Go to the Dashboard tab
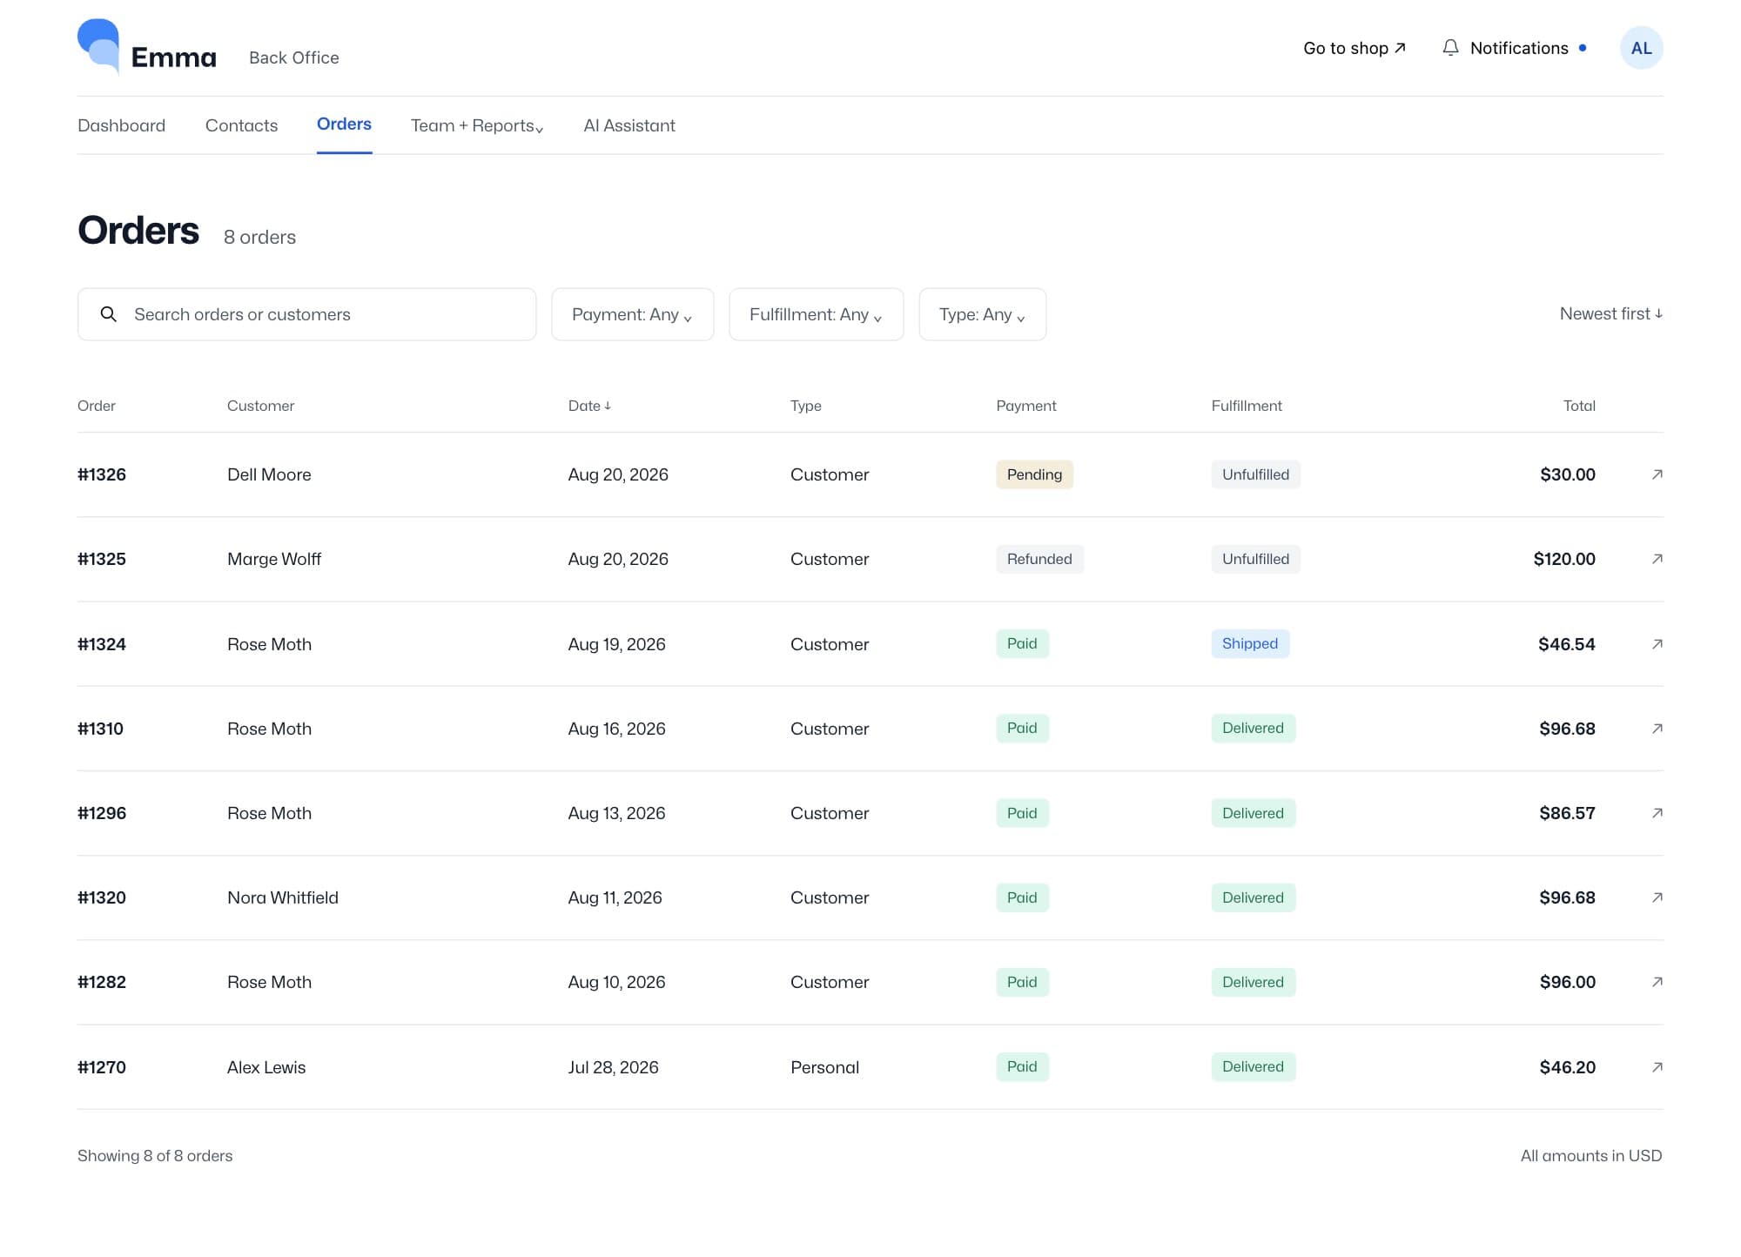1741x1257 pixels. [121, 125]
